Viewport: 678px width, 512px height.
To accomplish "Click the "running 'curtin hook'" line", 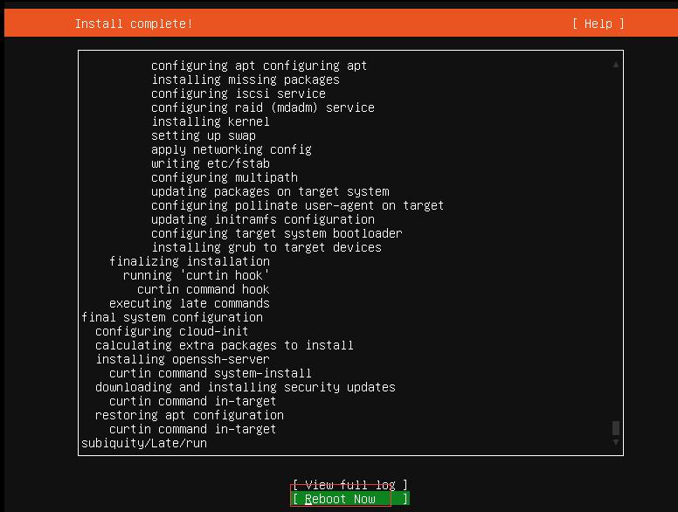I will click(x=197, y=275).
